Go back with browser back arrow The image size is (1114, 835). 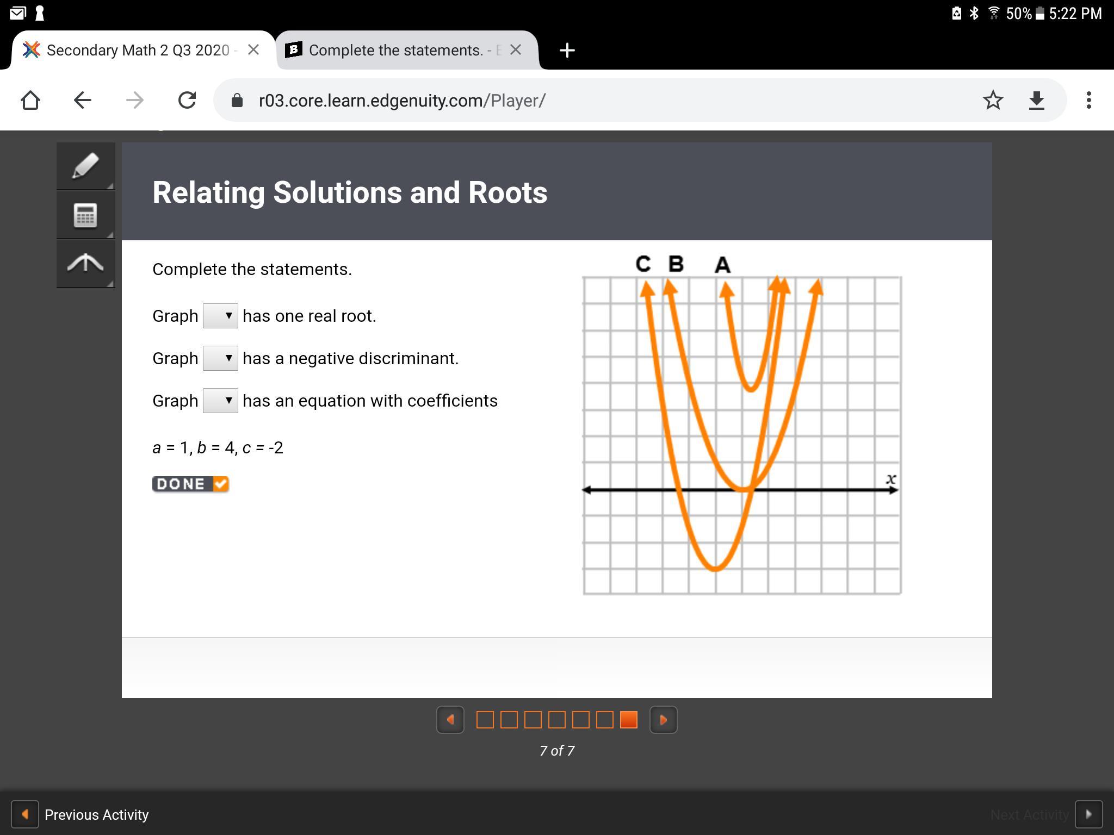[82, 100]
